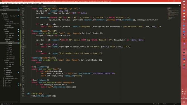Open the Project menu

[30, 3]
